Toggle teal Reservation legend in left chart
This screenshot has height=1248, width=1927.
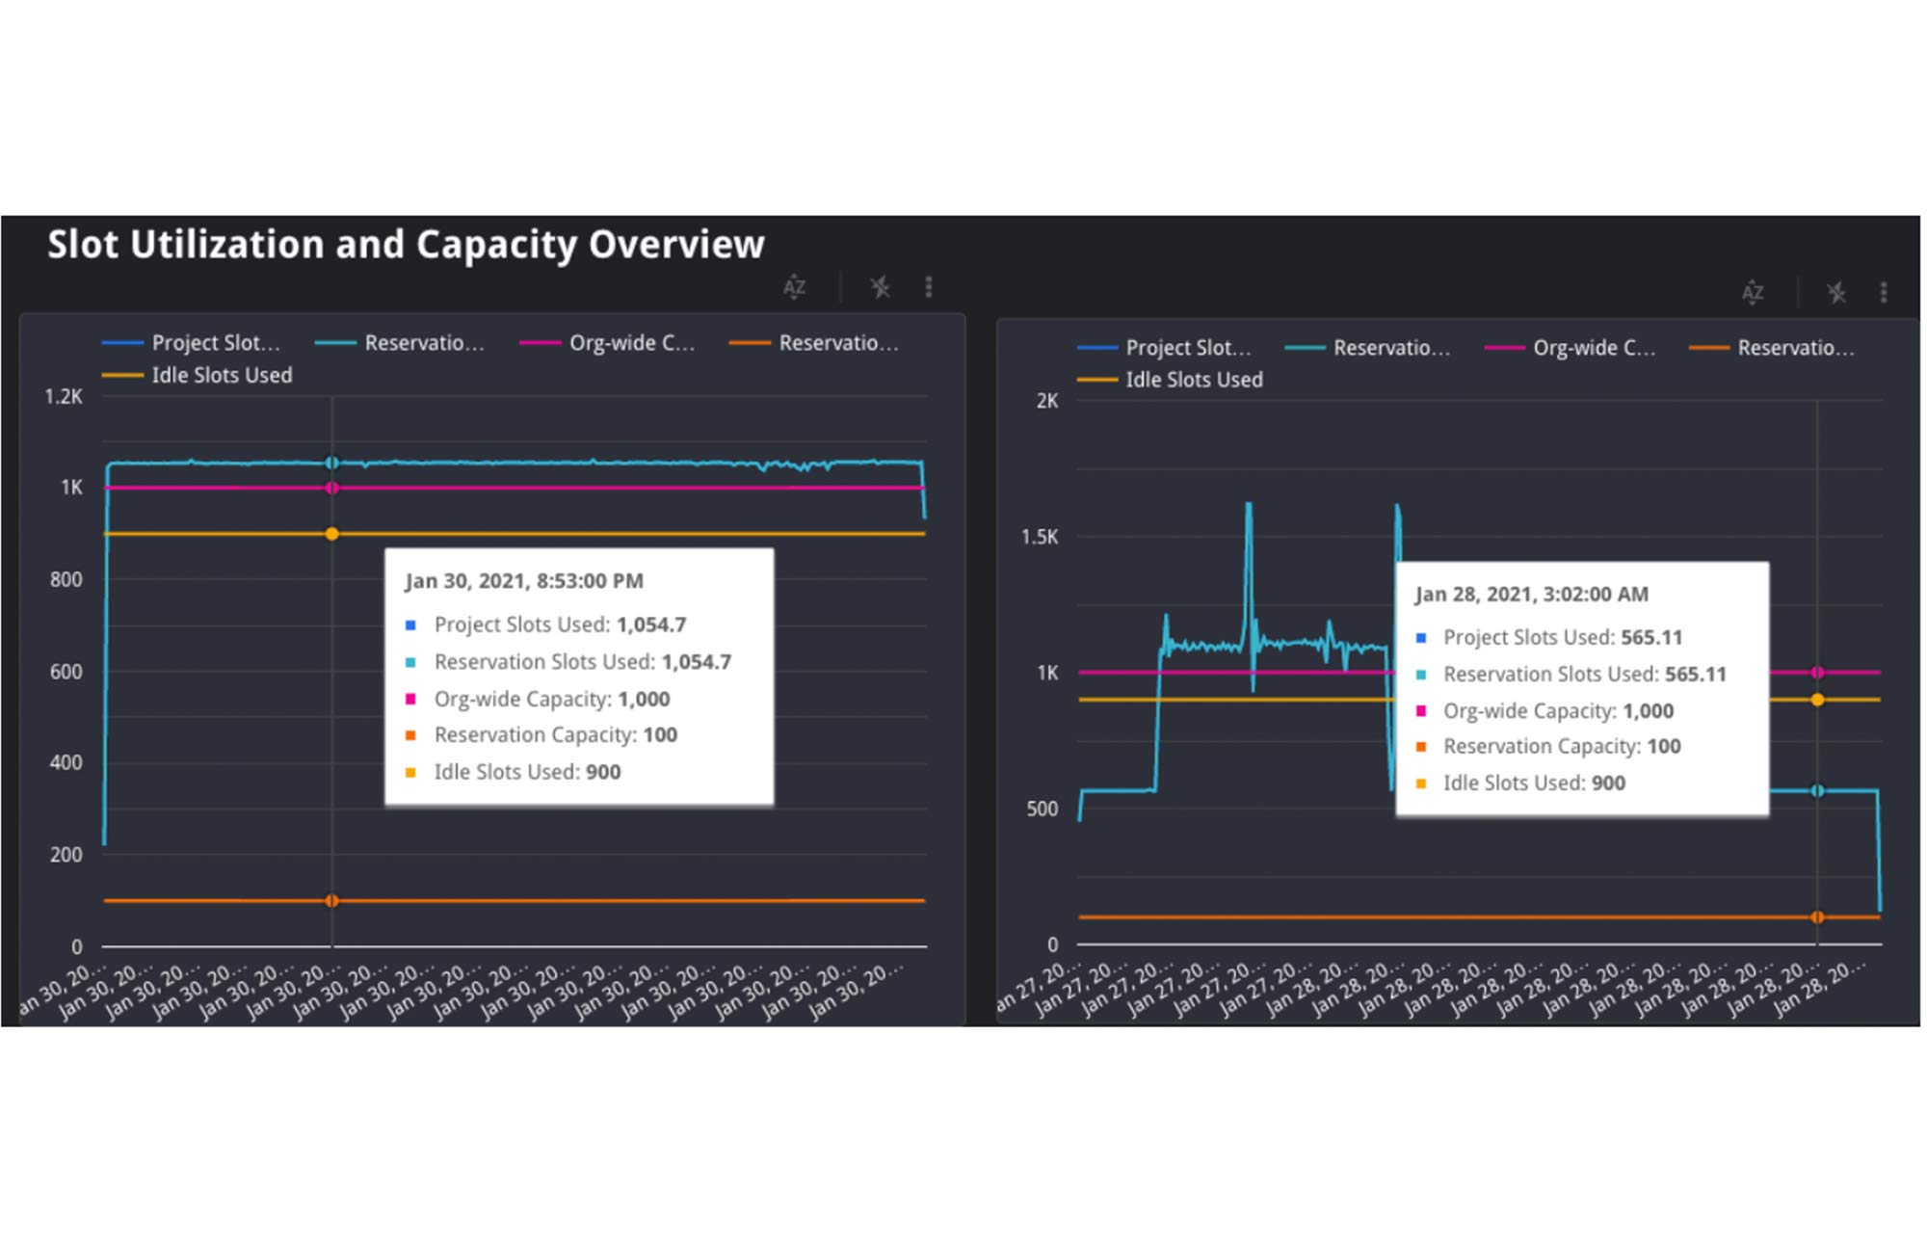[x=400, y=343]
